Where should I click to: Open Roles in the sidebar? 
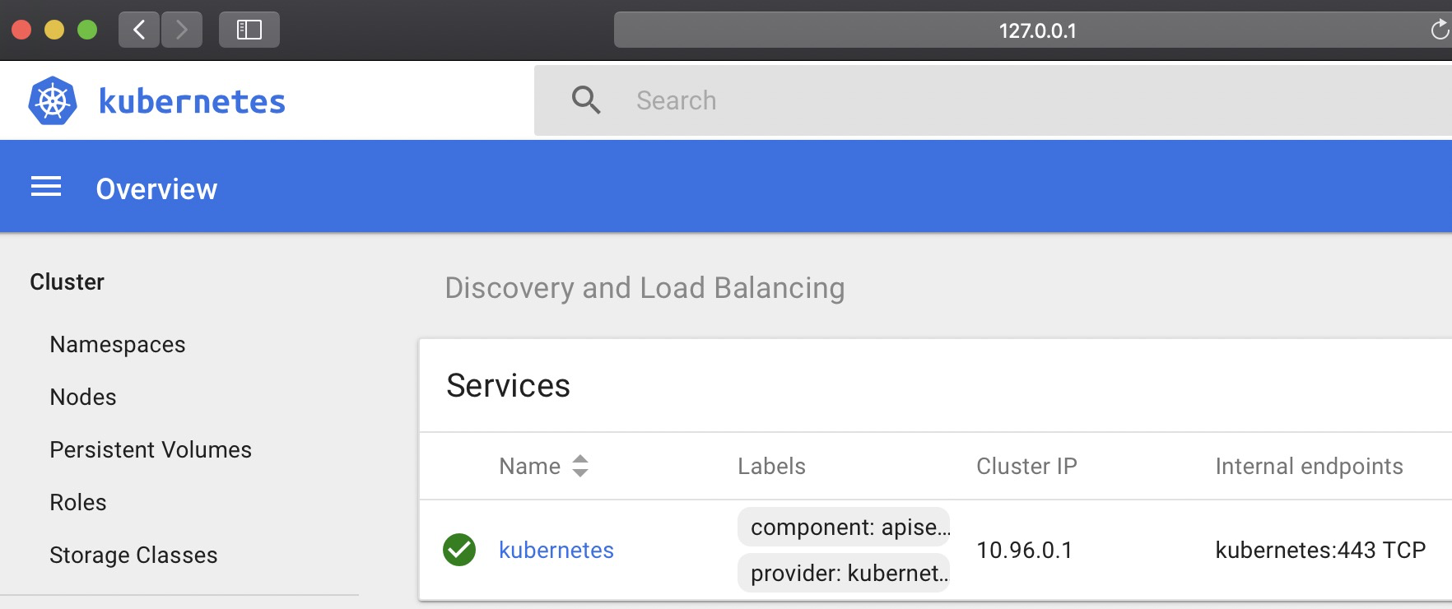[78, 503]
